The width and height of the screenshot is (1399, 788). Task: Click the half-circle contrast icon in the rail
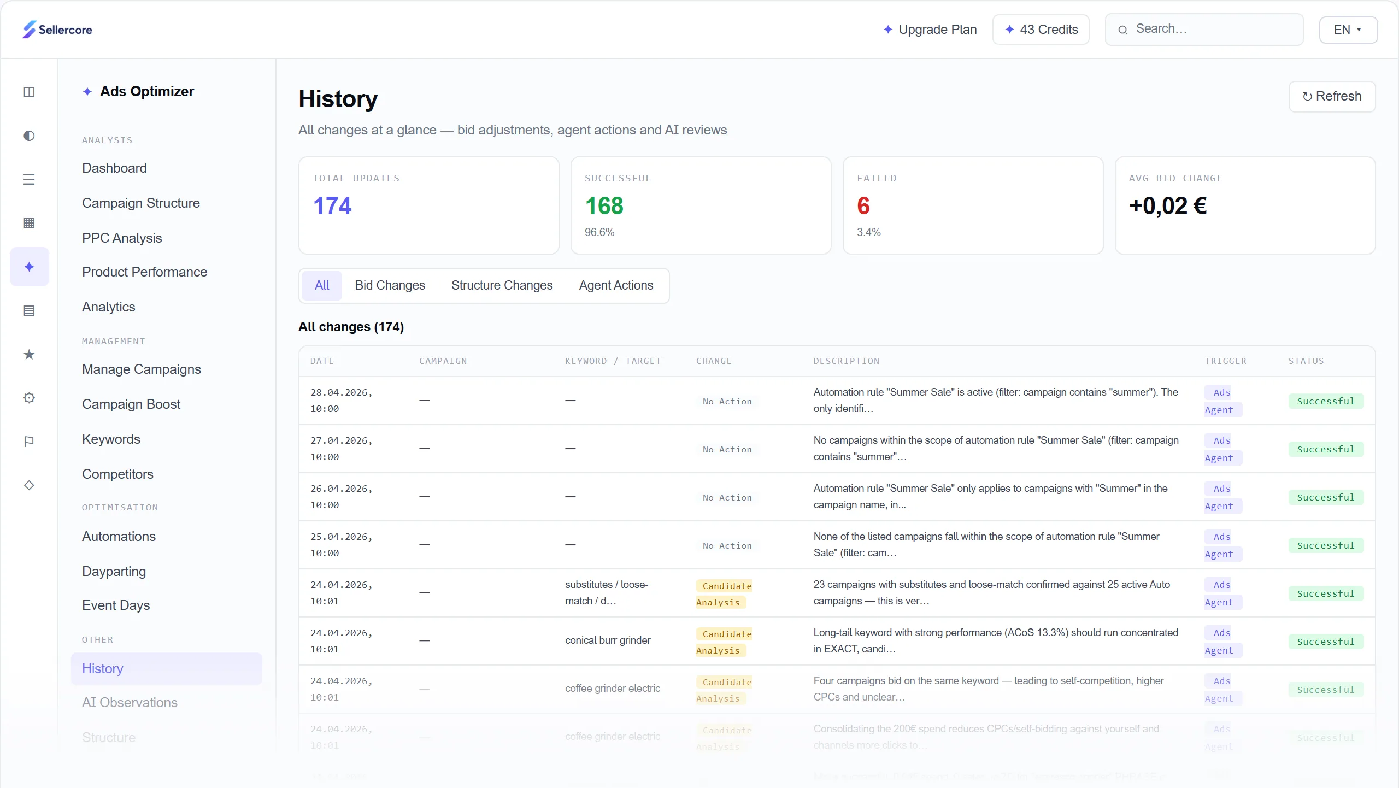29,136
